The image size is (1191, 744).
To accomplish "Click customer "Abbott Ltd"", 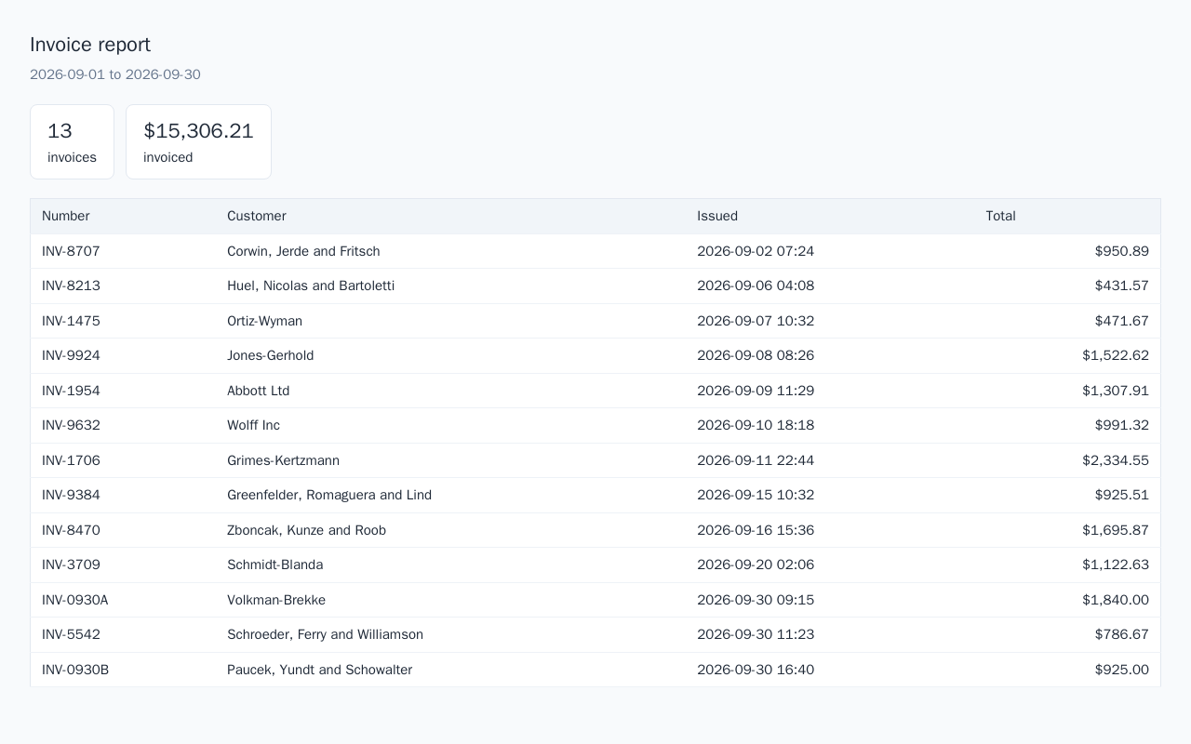I will point(259,391).
